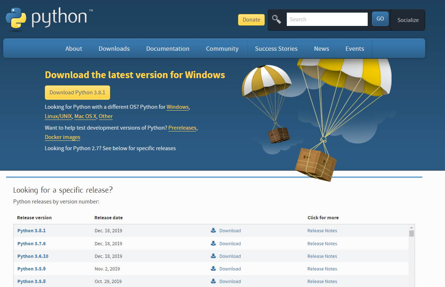Click download arrow icon for Python 3.5.9

(213, 269)
